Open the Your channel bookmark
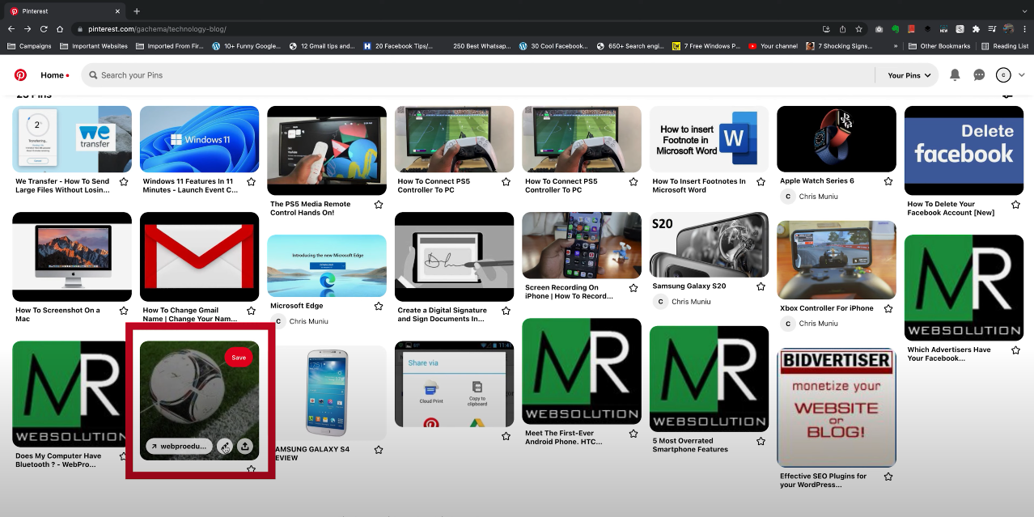1034x517 pixels. click(x=773, y=46)
